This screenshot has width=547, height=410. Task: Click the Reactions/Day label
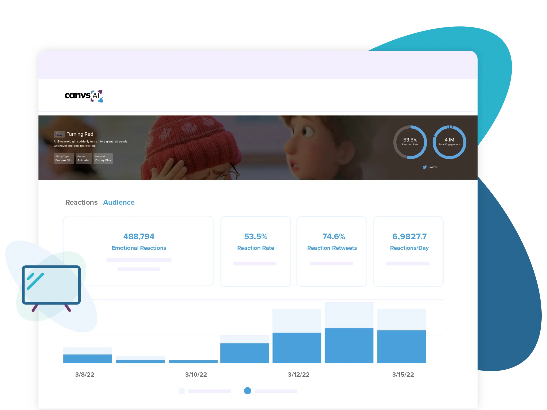coord(409,248)
